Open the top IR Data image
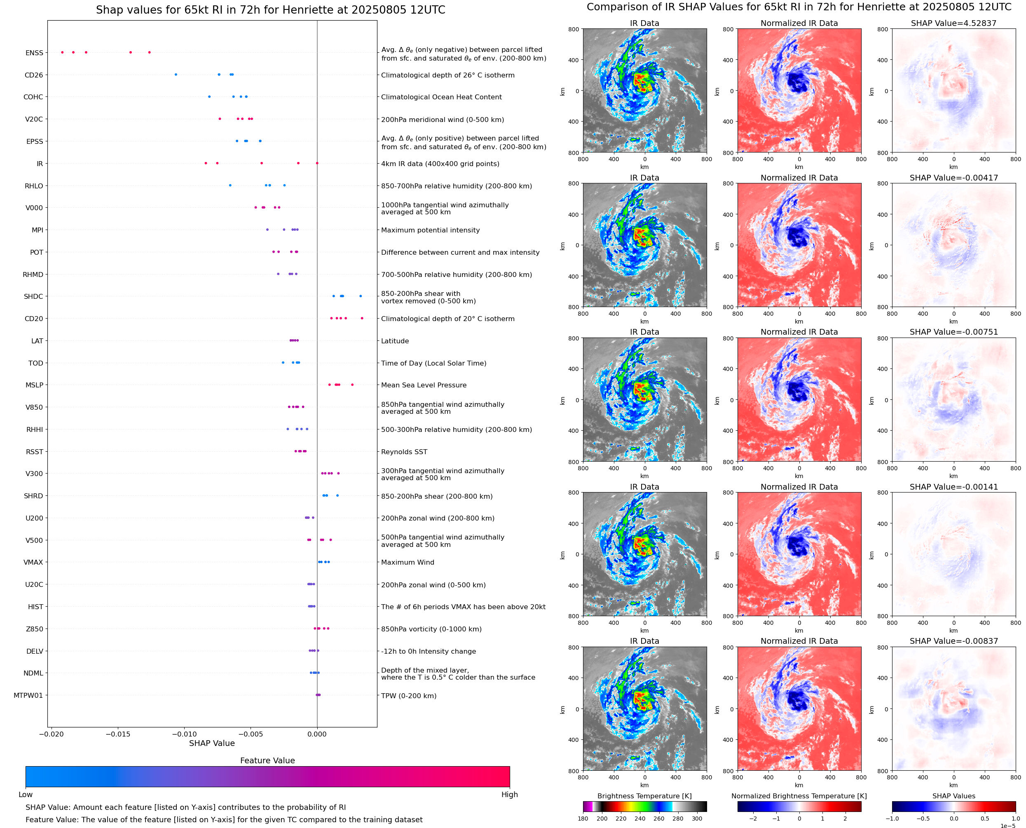1026x828 pixels. coord(644,91)
